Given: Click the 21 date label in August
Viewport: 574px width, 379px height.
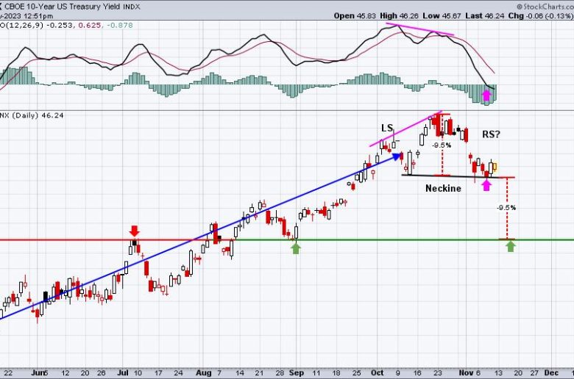Looking at the screenshot, I should point(259,373).
